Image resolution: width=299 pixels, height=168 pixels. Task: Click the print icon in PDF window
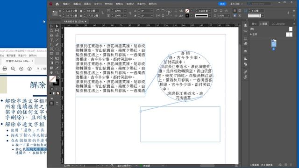(5, 69)
